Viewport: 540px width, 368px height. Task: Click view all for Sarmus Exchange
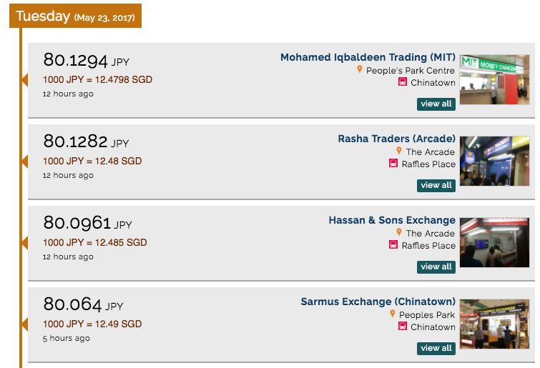436,348
